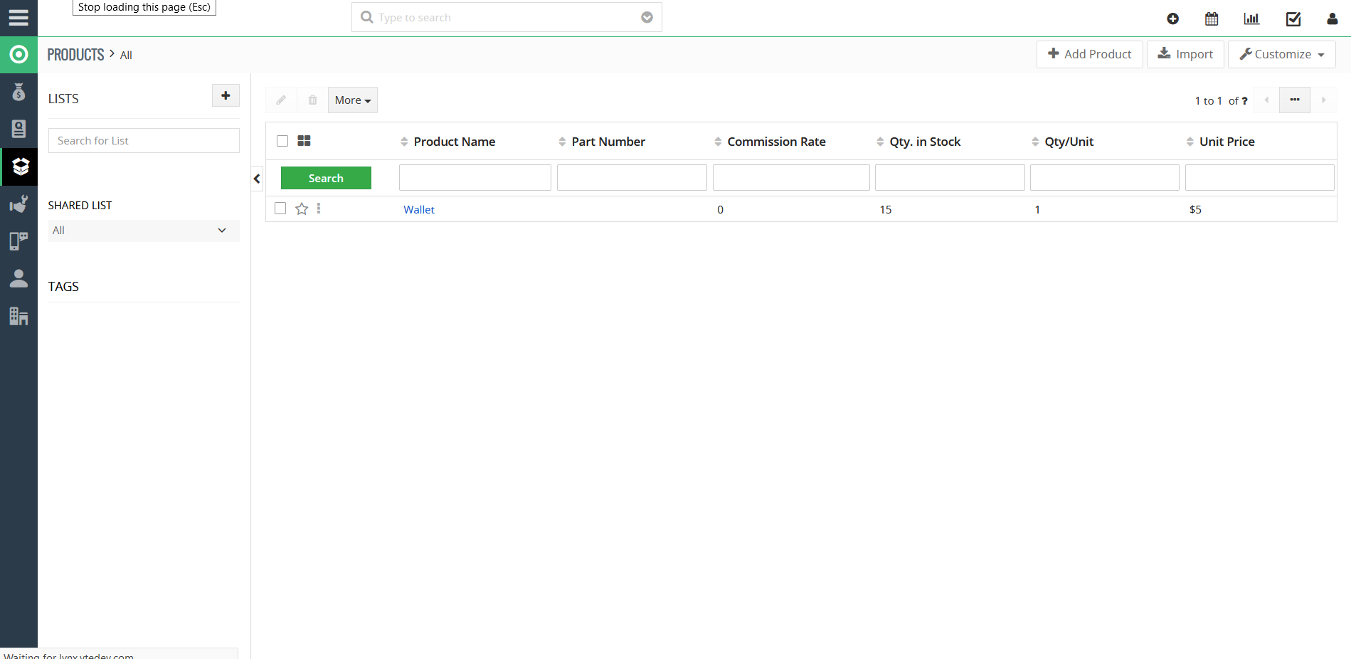Sort by Qty. in Stock column
This screenshot has width=1351, height=659.
[918, 142]
